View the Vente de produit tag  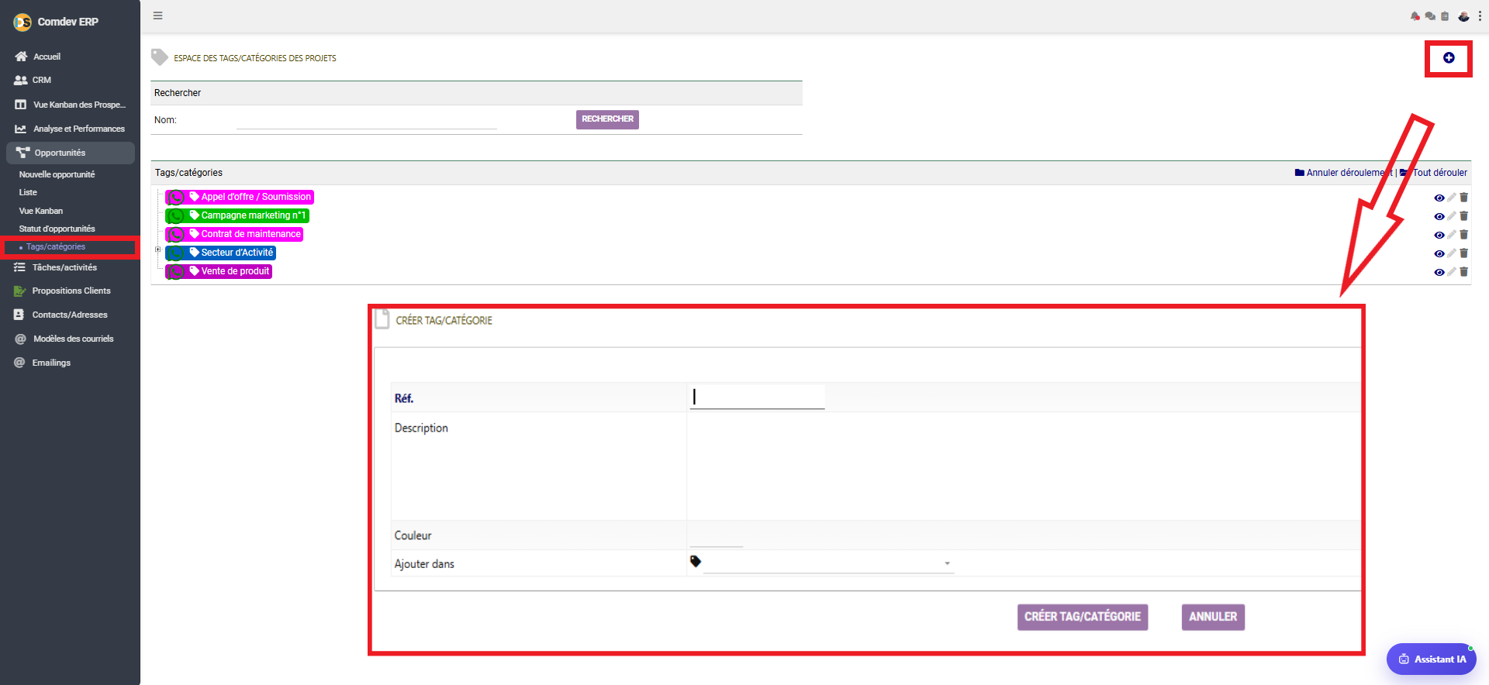click(x=1439, y=272)
